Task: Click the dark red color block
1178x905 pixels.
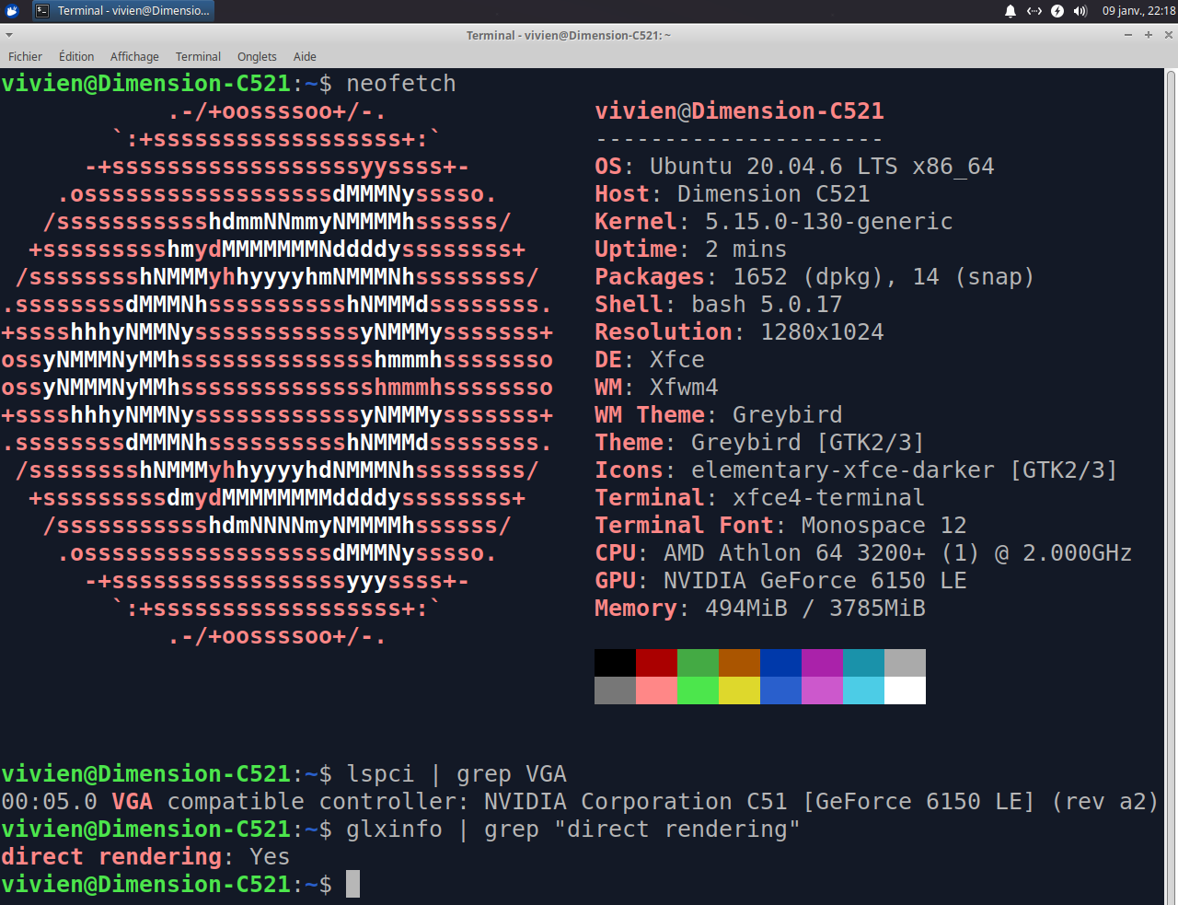Action: pyautogui.click(x=656, y=663)
